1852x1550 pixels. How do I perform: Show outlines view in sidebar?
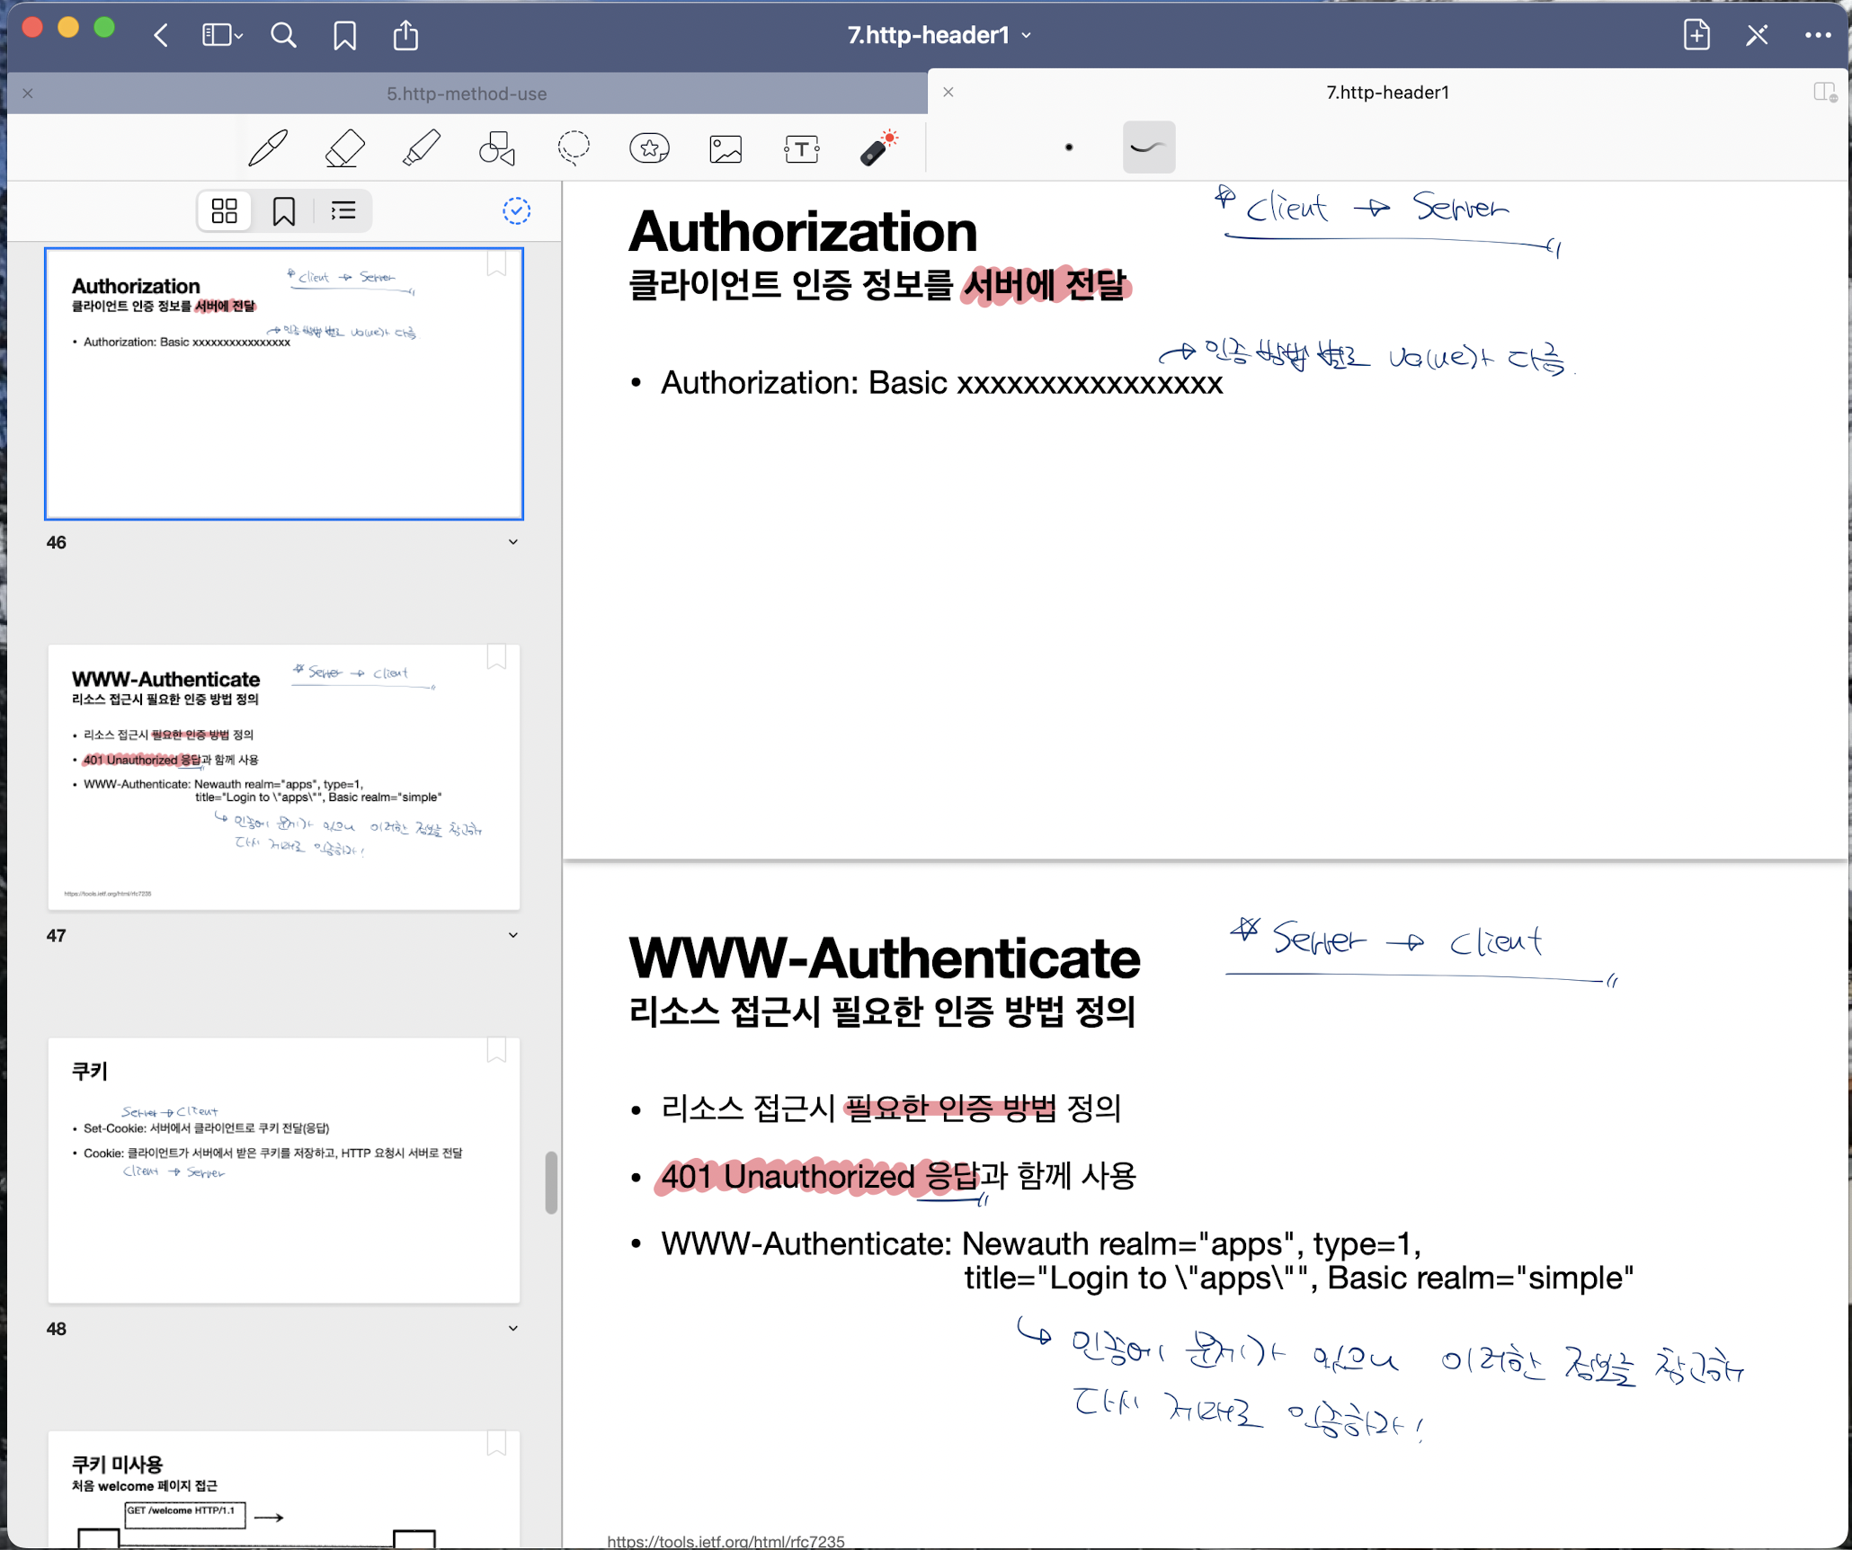click(x=343, y=211)
